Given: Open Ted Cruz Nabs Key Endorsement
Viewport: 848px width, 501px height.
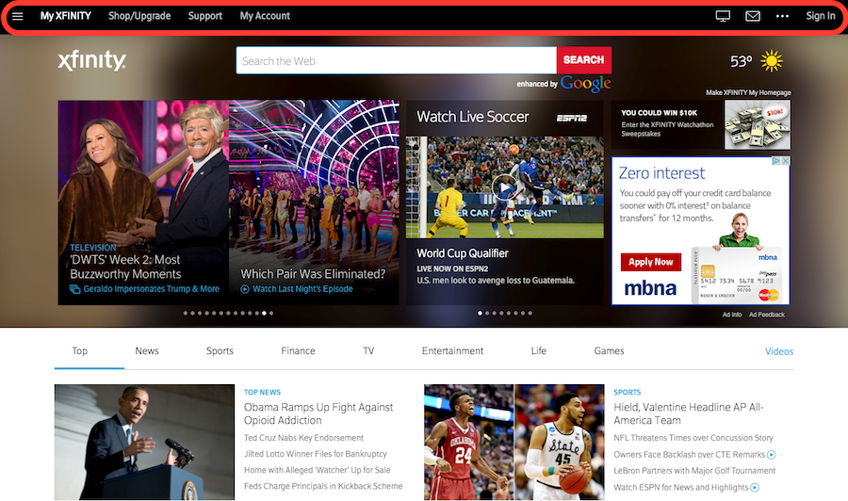Looking at the screenshot, I should pos(303,438).
